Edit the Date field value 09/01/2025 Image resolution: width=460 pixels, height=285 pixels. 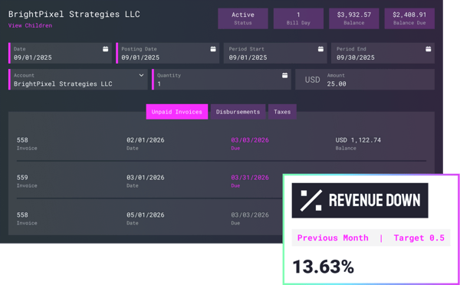(60, 53)
